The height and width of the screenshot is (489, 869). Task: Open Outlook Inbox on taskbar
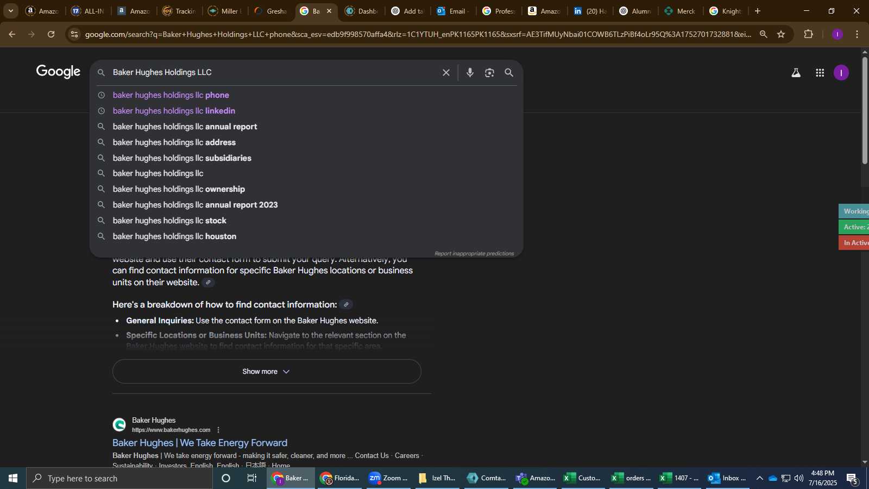point(727,478)
